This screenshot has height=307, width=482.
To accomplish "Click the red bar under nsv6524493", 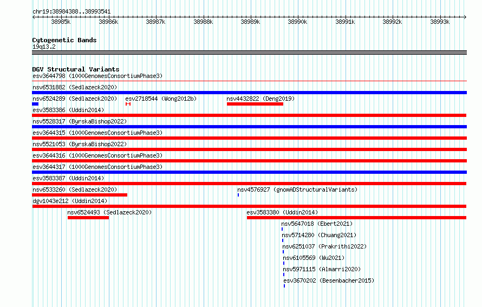I will point(88,218).
